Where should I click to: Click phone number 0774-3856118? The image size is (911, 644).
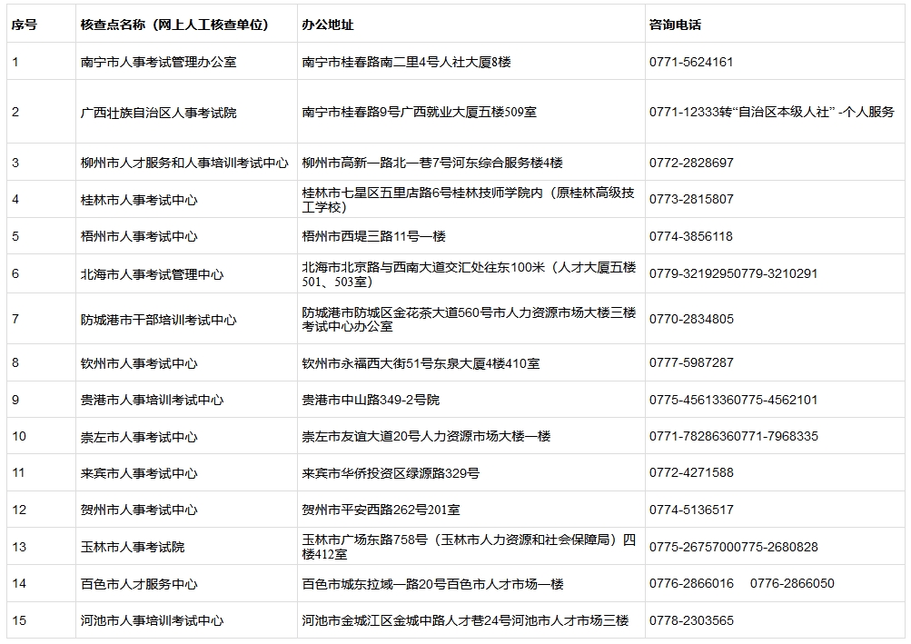pyautogui.click(x=691, y=236)
